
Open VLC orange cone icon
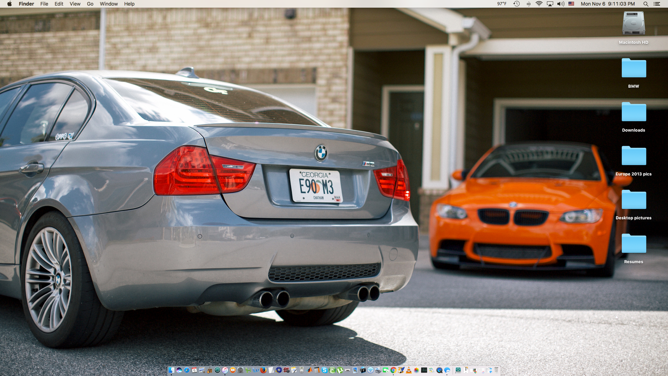pos(409,370)
